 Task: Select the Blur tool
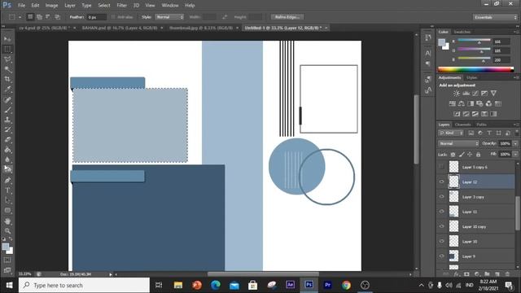(x=7, y=160)
